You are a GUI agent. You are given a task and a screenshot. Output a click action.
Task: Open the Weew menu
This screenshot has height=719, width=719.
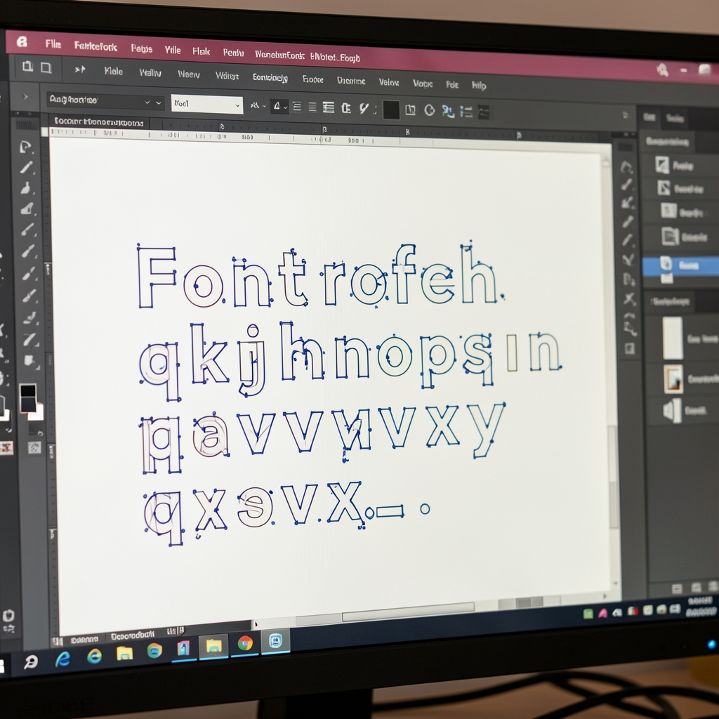point(188,74)
